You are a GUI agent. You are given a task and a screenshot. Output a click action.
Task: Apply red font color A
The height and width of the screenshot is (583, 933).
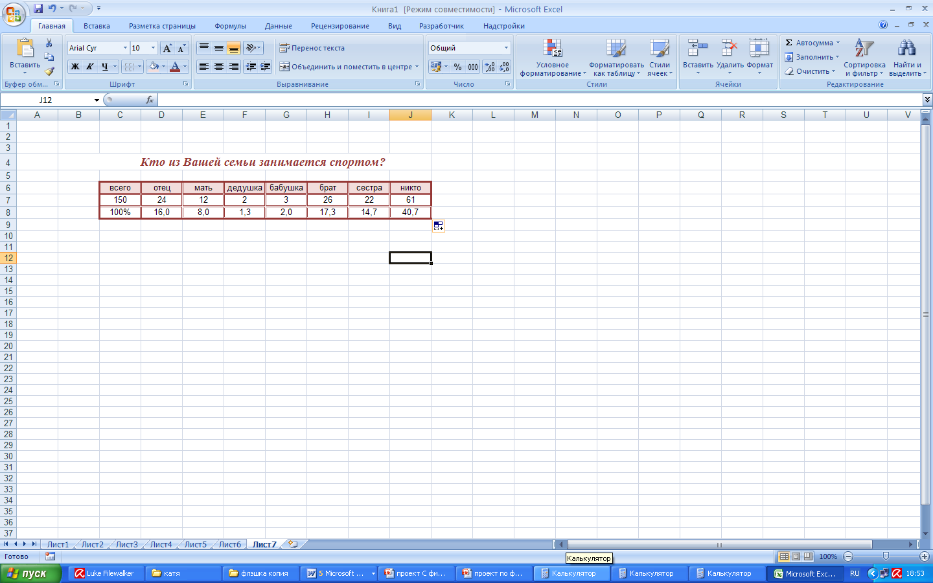coord(175,67)
